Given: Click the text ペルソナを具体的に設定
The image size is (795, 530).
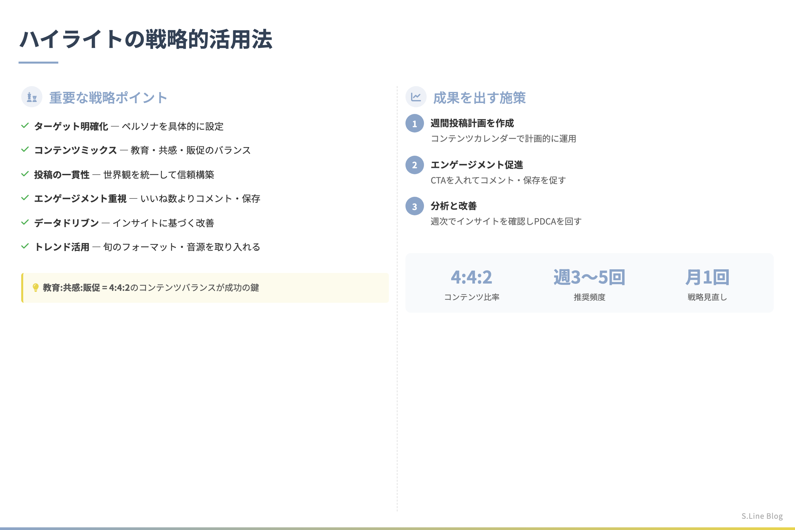Looking at the screenshot, I should point(173,127).
